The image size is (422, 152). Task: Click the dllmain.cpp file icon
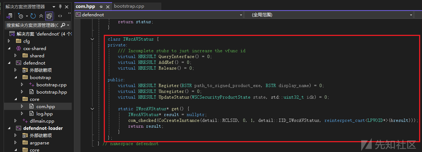click(x=25, y=121)
